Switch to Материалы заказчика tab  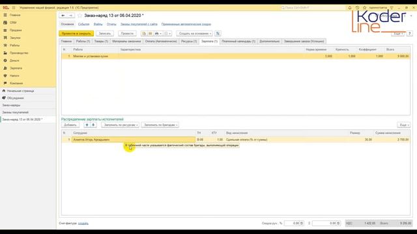[x=126, y=41]
